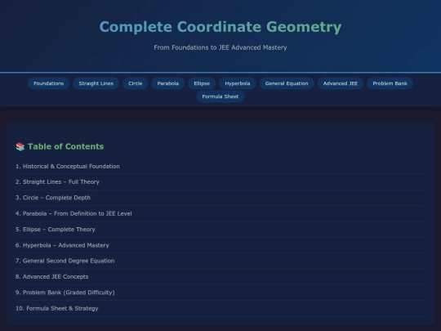Jump to the Parabola section
The width and height of the screenshot is (441, 331).
(x=168, y=83)
